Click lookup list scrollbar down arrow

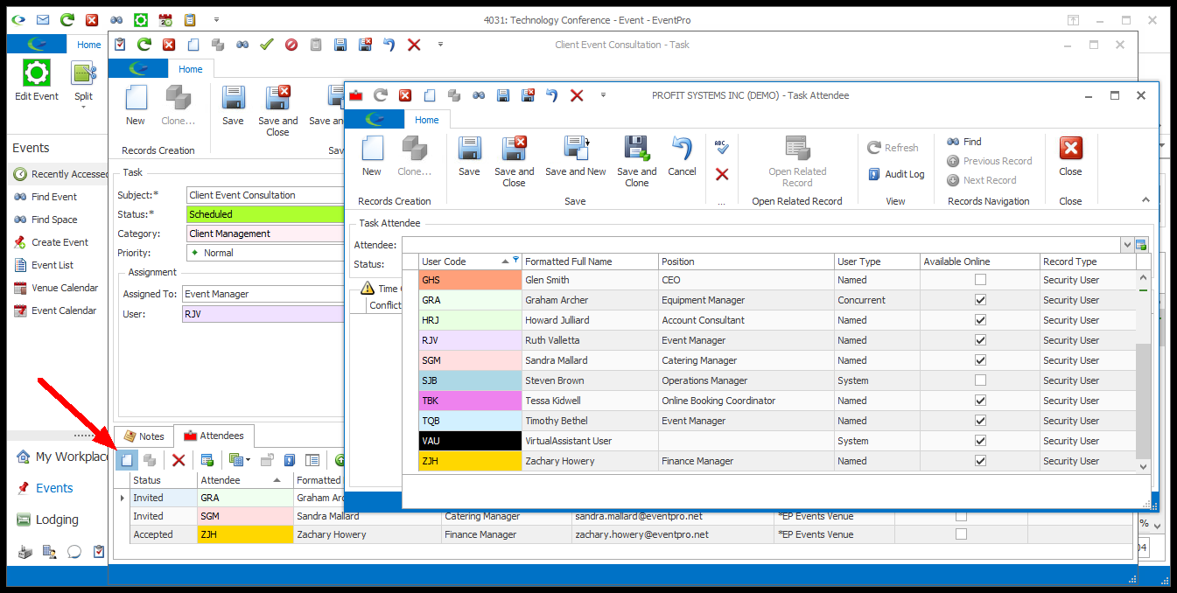(1142, 466)
